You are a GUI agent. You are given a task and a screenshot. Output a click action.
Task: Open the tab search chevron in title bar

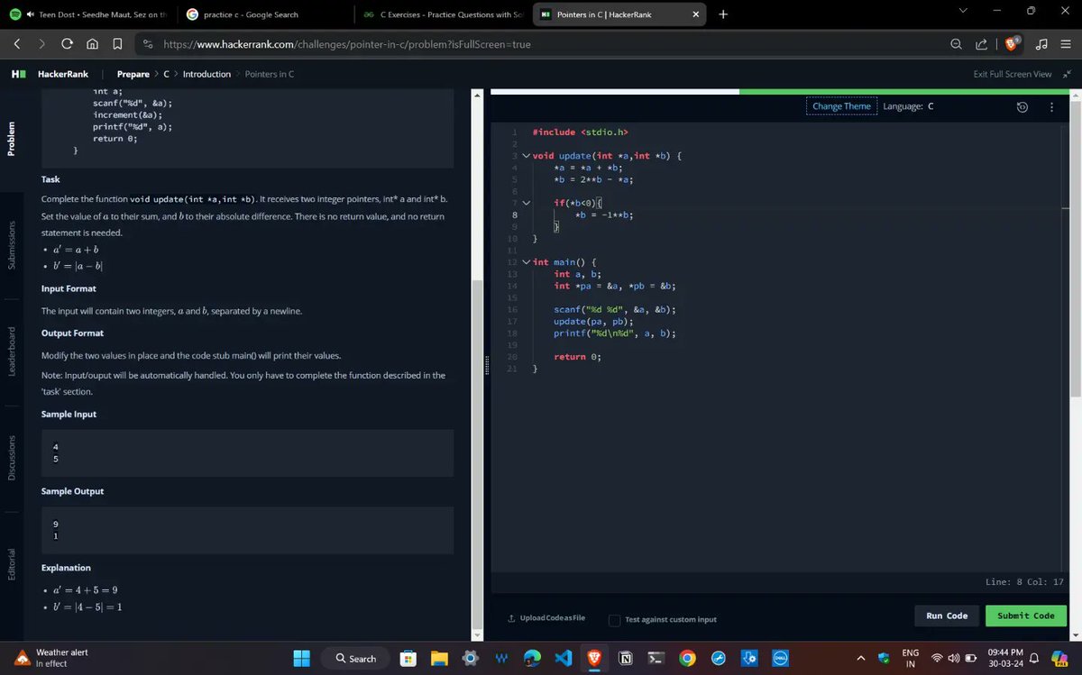pos(962,11)
